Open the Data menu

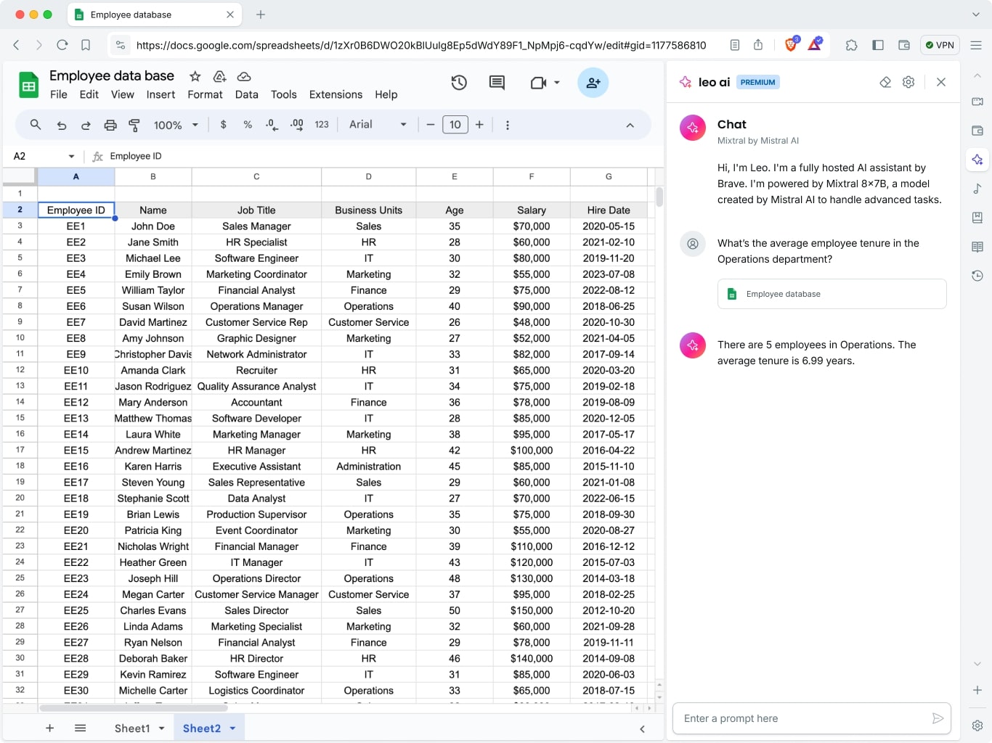(x=246, y=94)
